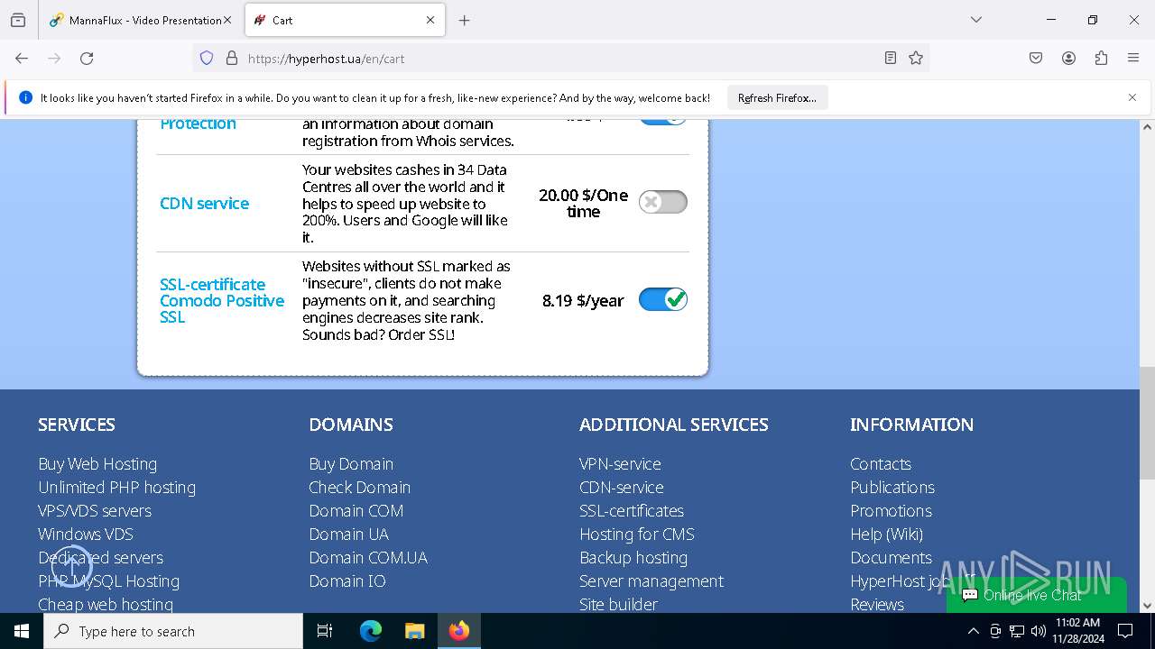
Task: Open Windows notifications panel
Action: (1125, 631)
